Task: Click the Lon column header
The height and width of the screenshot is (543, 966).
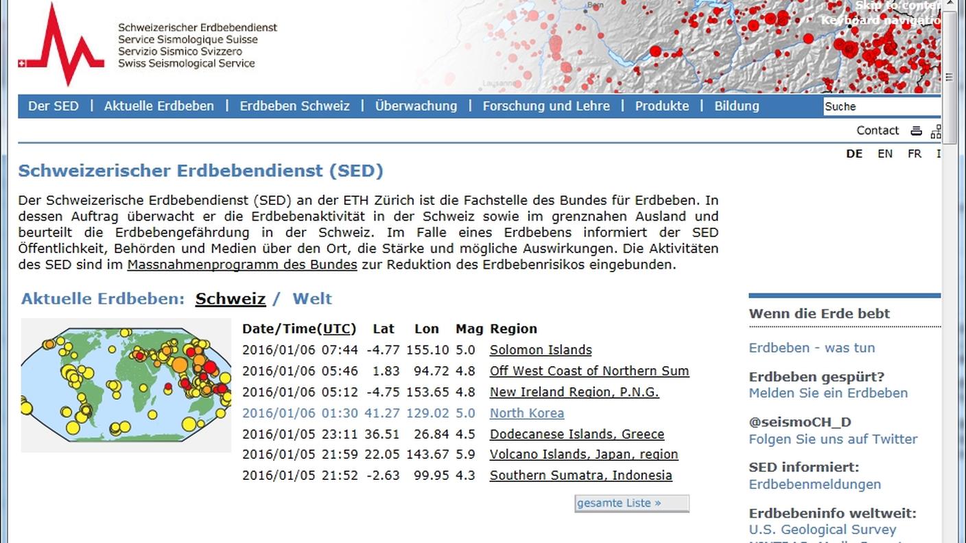Action: 427,329
